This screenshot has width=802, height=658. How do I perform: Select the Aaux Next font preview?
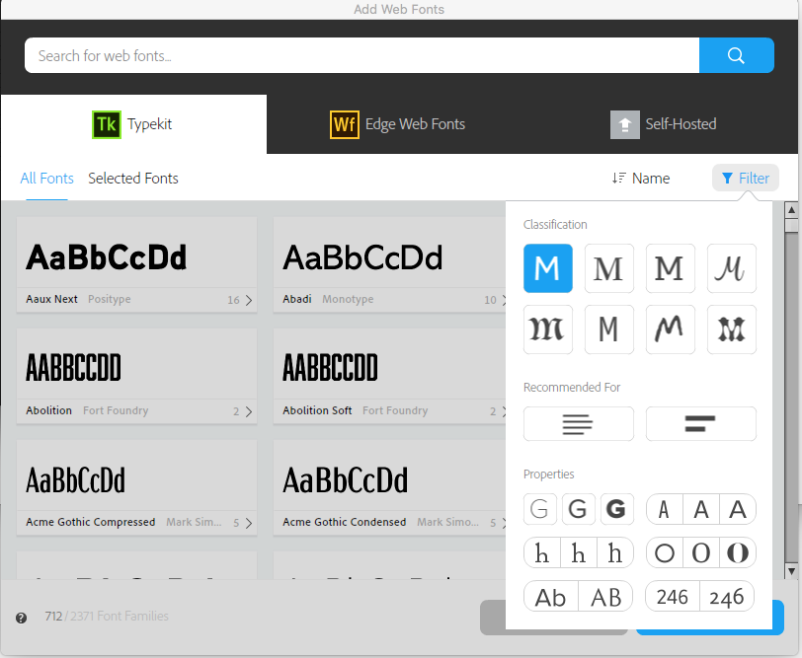click(x=107, y=256)
